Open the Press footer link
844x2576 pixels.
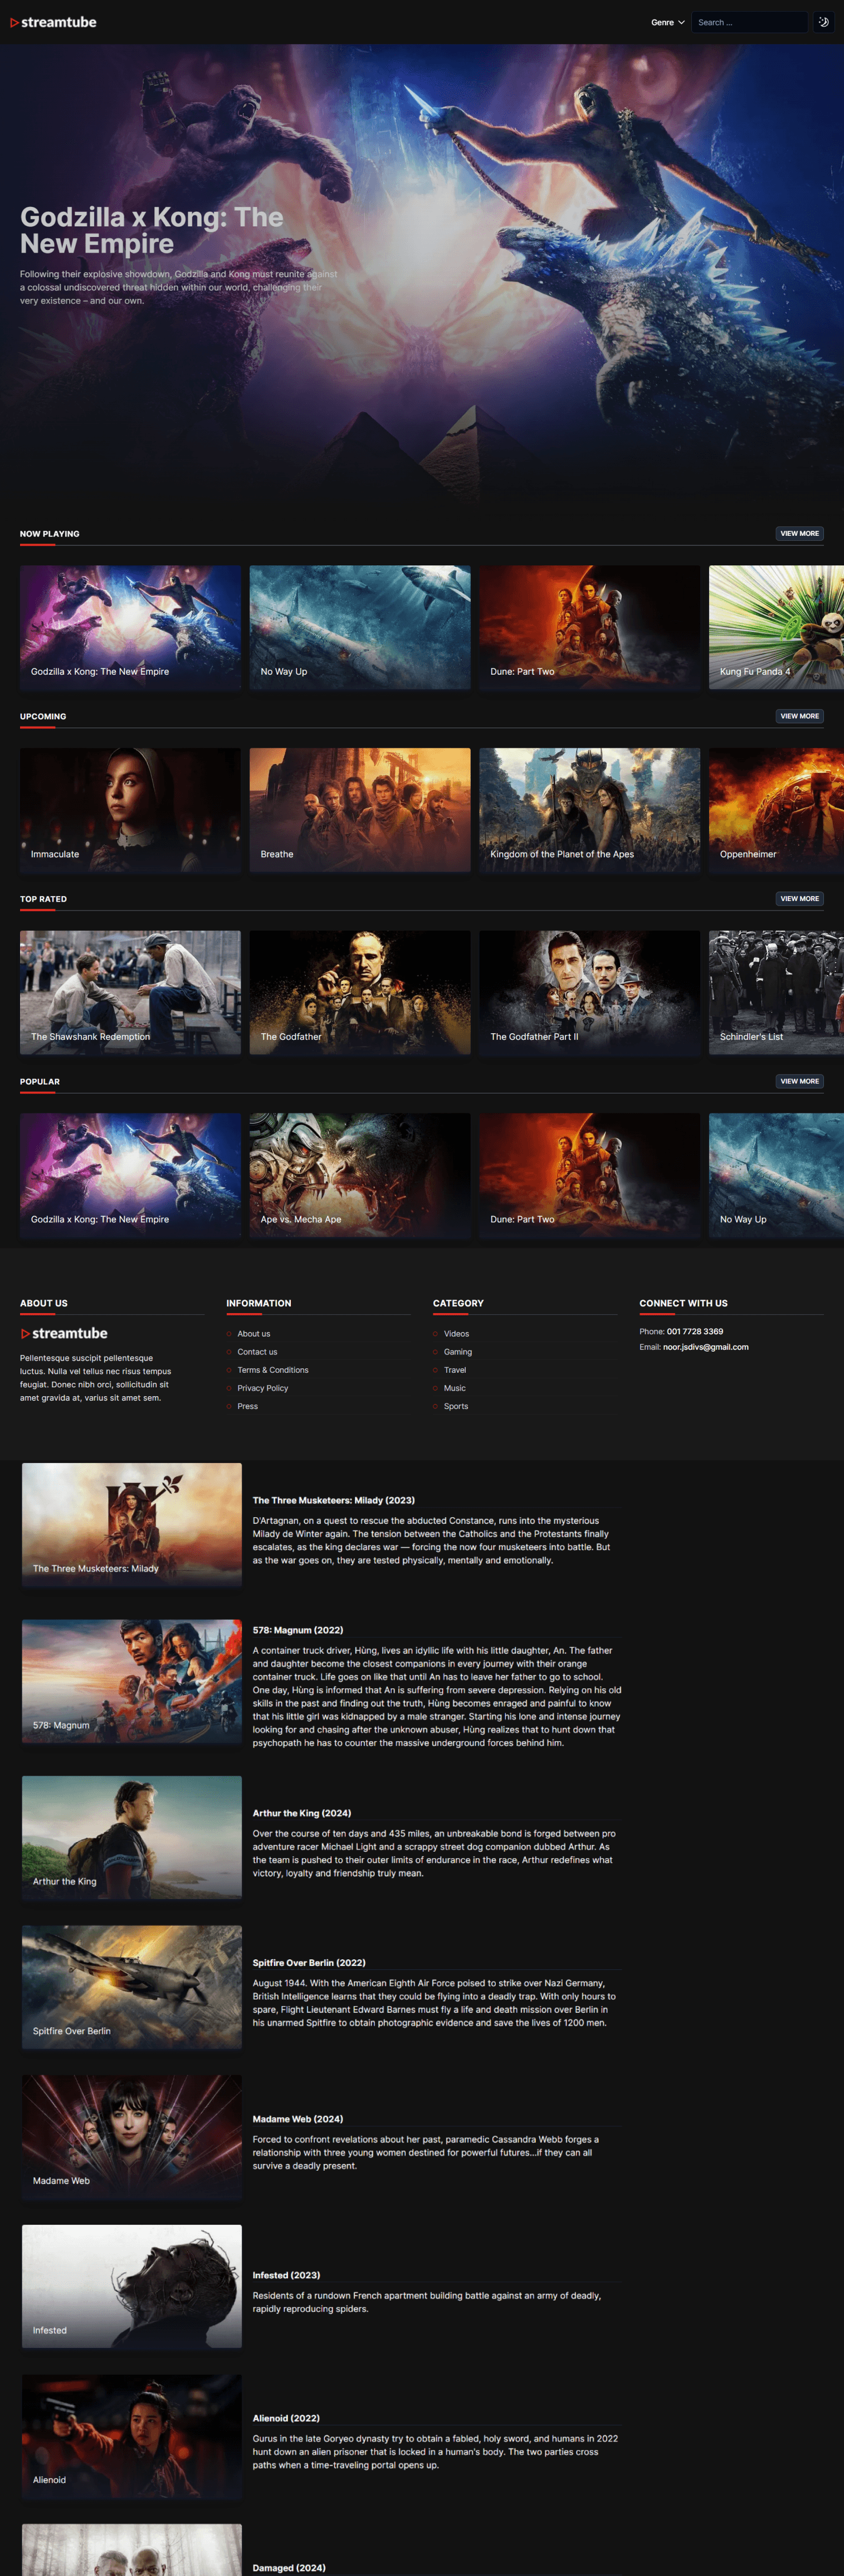click(248, 1405)
